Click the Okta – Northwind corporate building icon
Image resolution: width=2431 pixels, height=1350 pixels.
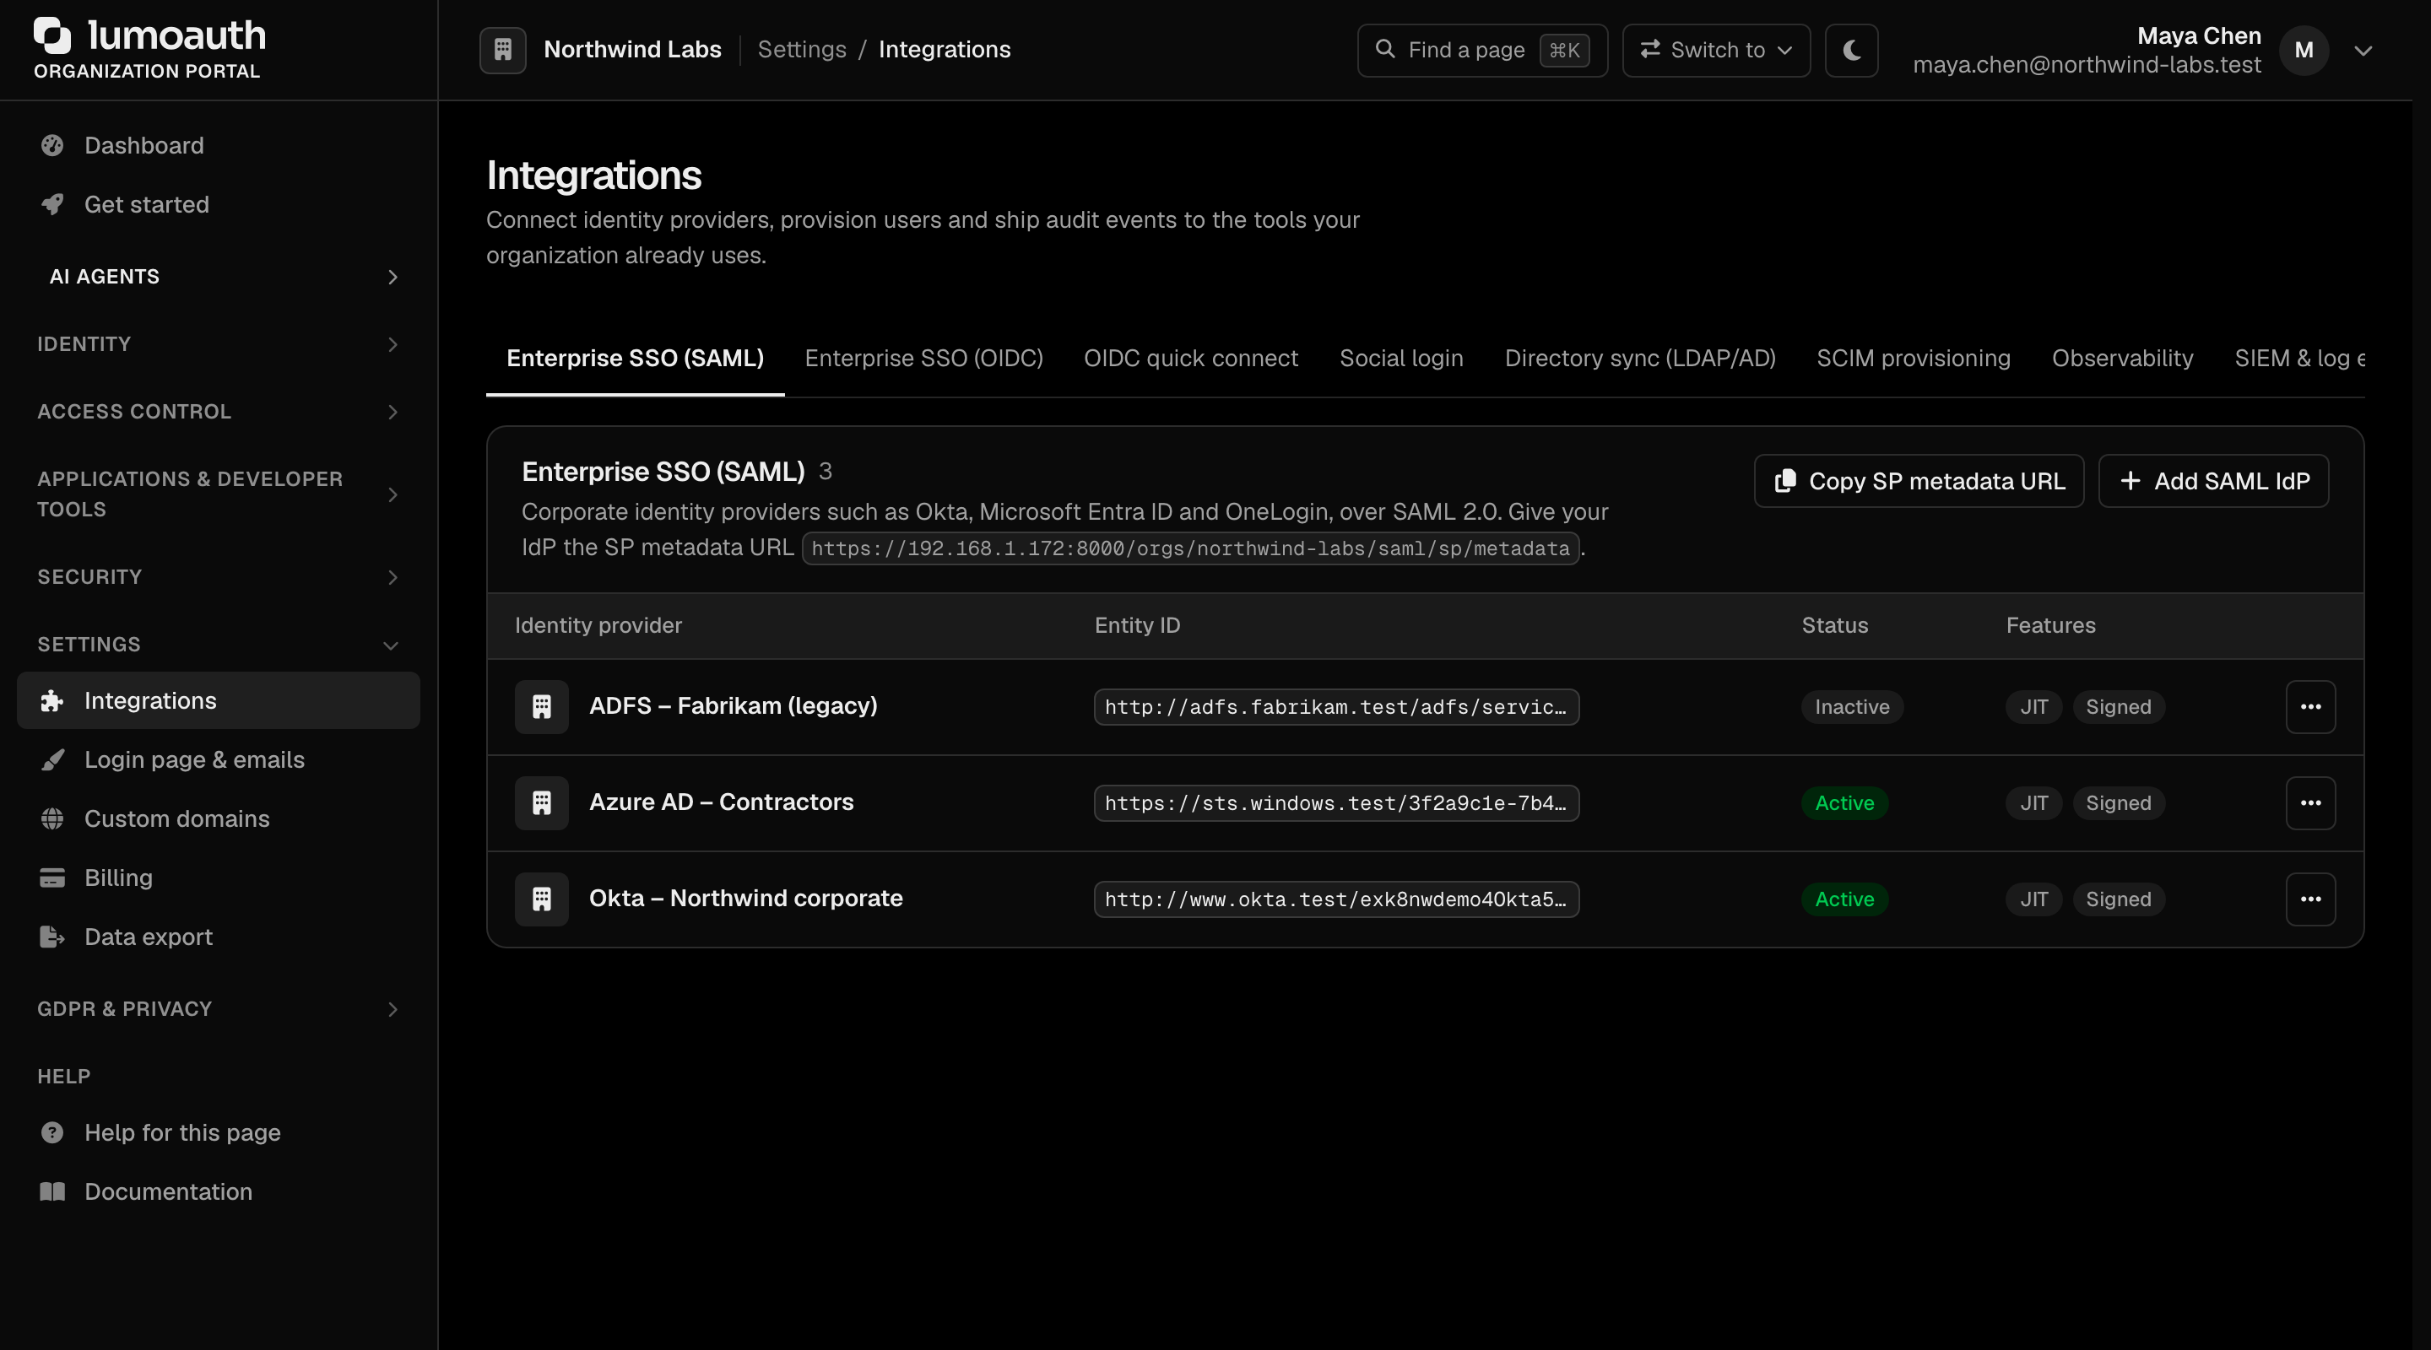pos(542,899)
